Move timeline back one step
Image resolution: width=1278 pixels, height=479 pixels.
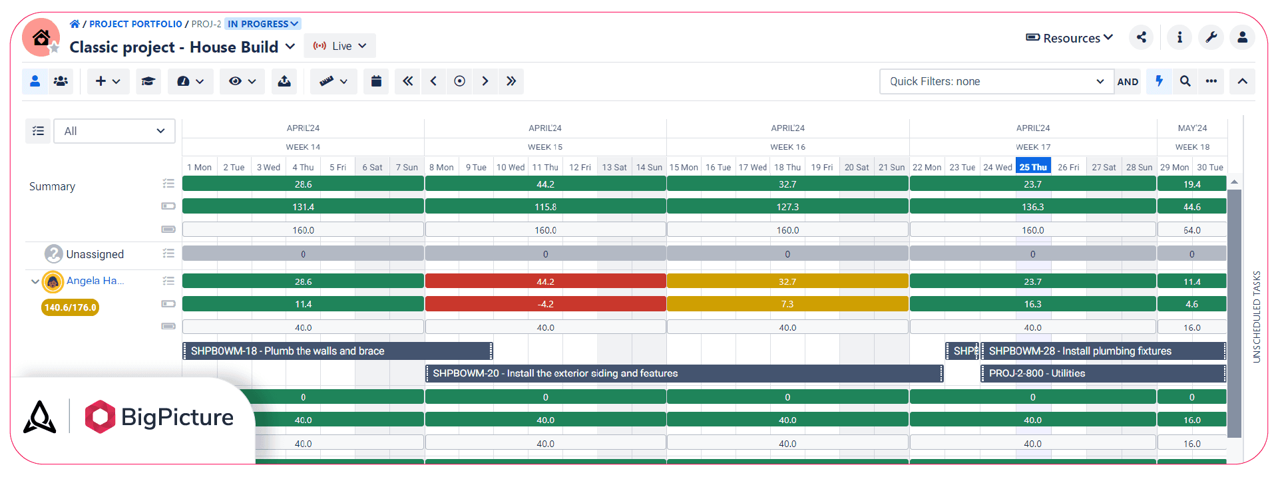[x=433, y=81]
